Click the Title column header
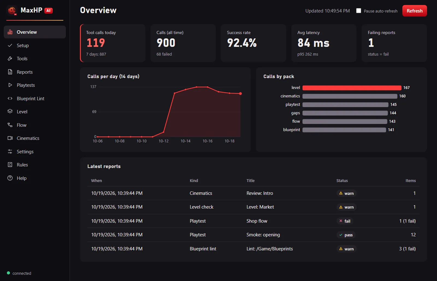This screenshot has width=437, height=281. [x=250, y=181]
